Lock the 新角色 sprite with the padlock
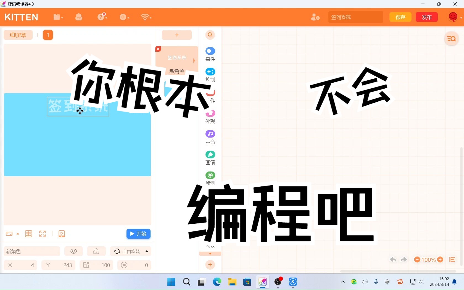 tap(96, 251)
